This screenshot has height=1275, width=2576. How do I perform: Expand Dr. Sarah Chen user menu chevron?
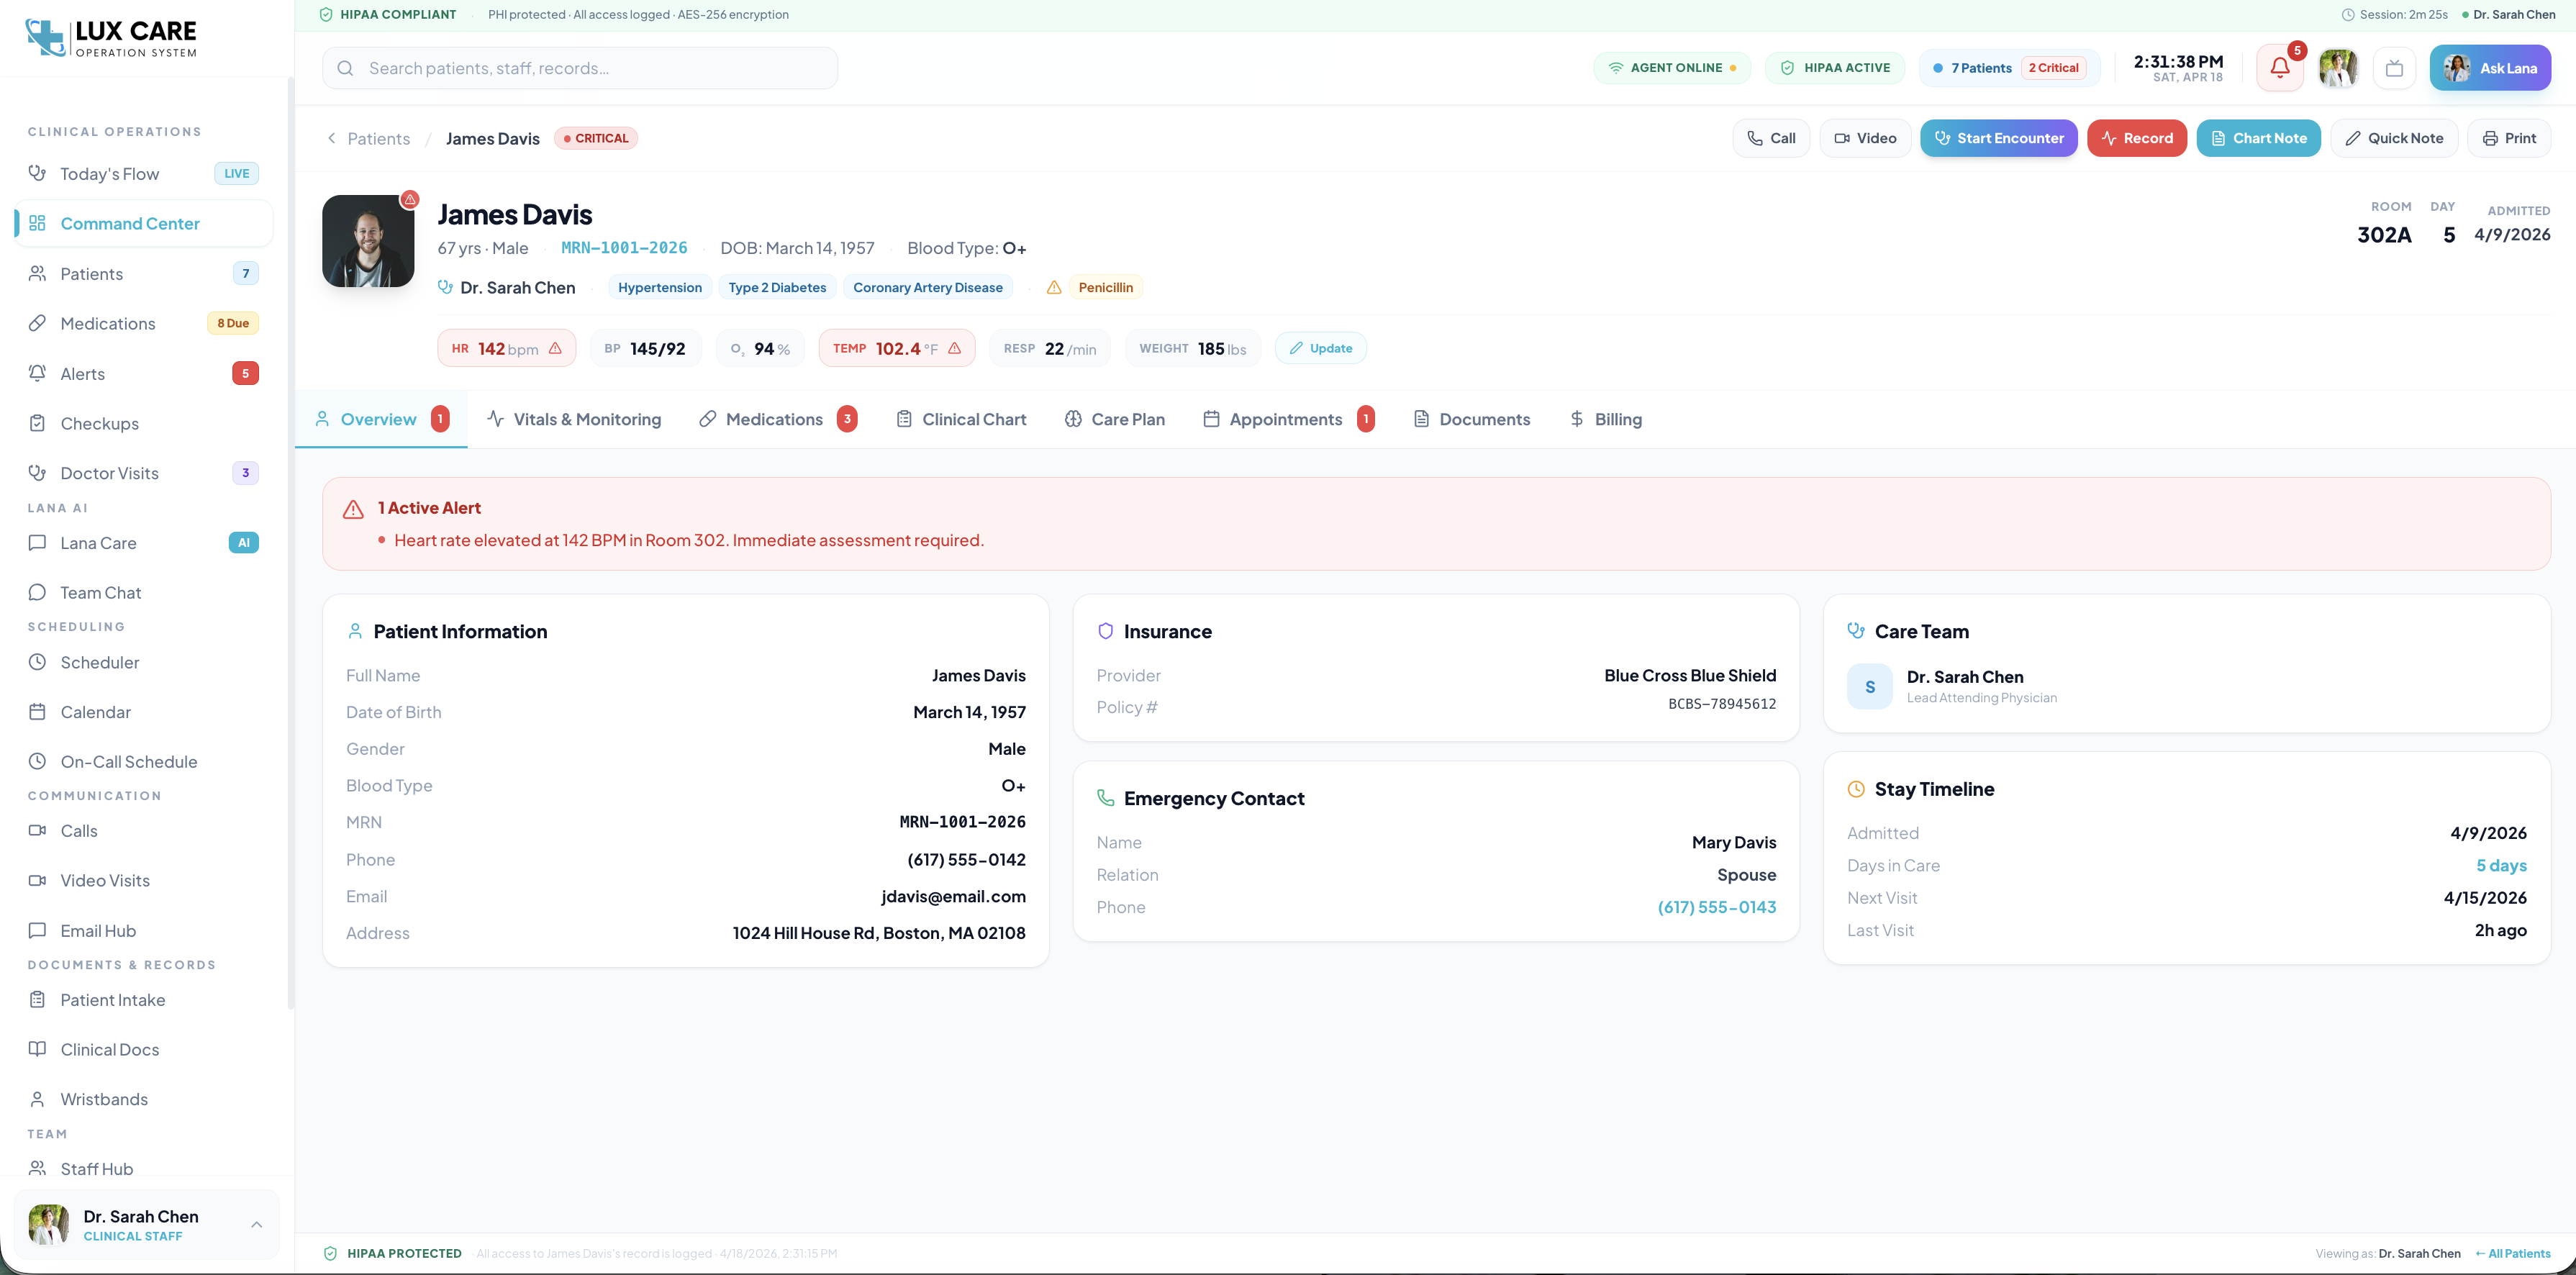257,1225
